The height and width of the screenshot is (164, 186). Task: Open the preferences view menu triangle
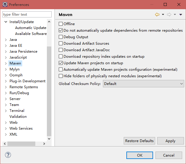181,15
